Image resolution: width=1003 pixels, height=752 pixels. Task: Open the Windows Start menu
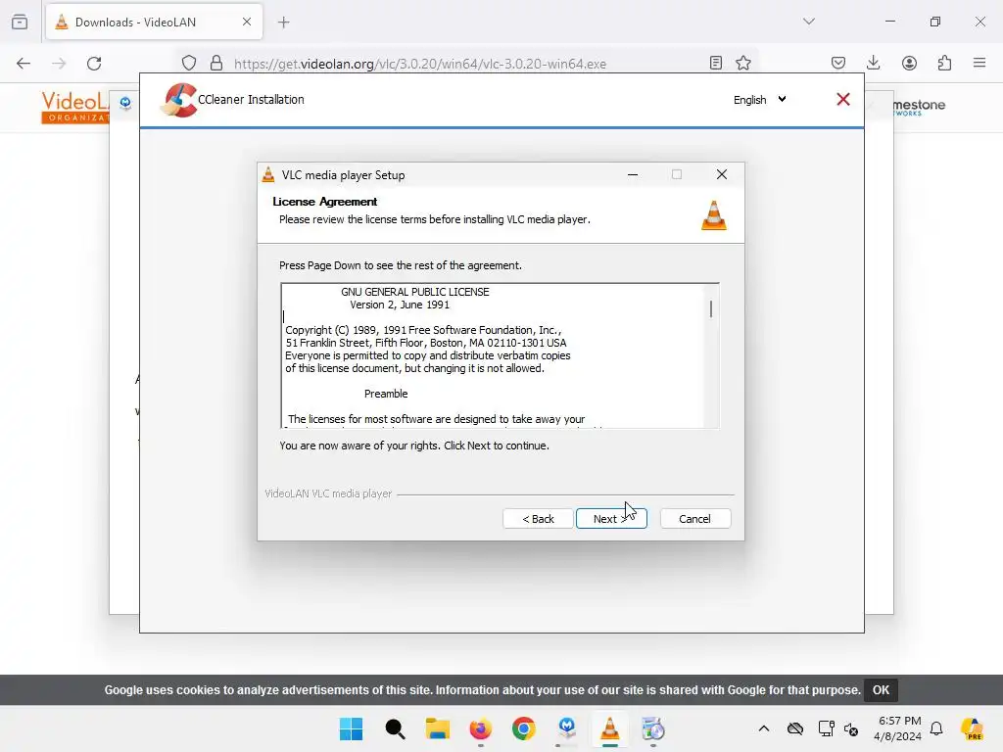(352, 728)
